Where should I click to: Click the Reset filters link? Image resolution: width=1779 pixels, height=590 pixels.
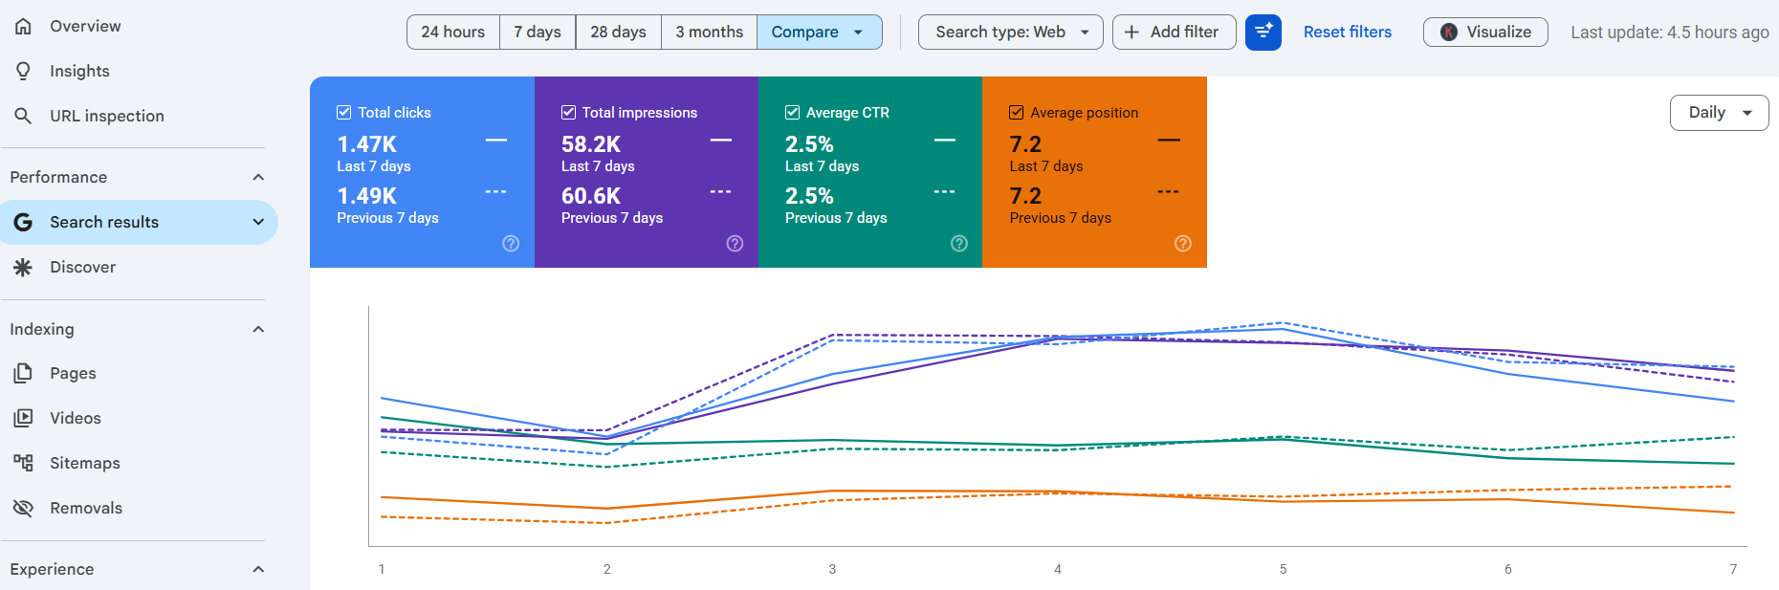pos(1348,33)
